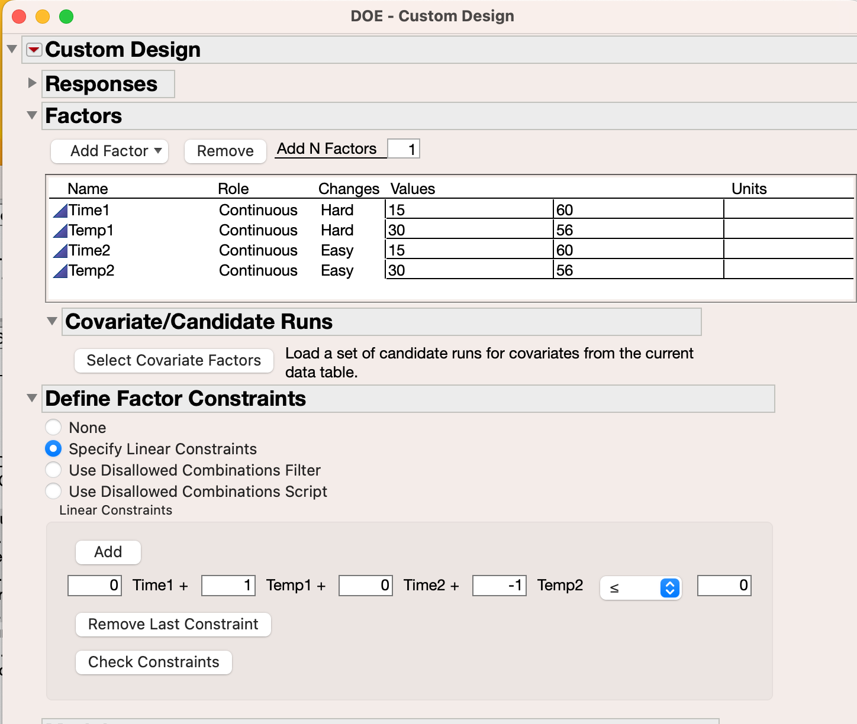Choose Use Disallowed Combinations Filter option
The width and height of the screenshot is (857, 724).
pyautogui.click(x=53, y=470)
